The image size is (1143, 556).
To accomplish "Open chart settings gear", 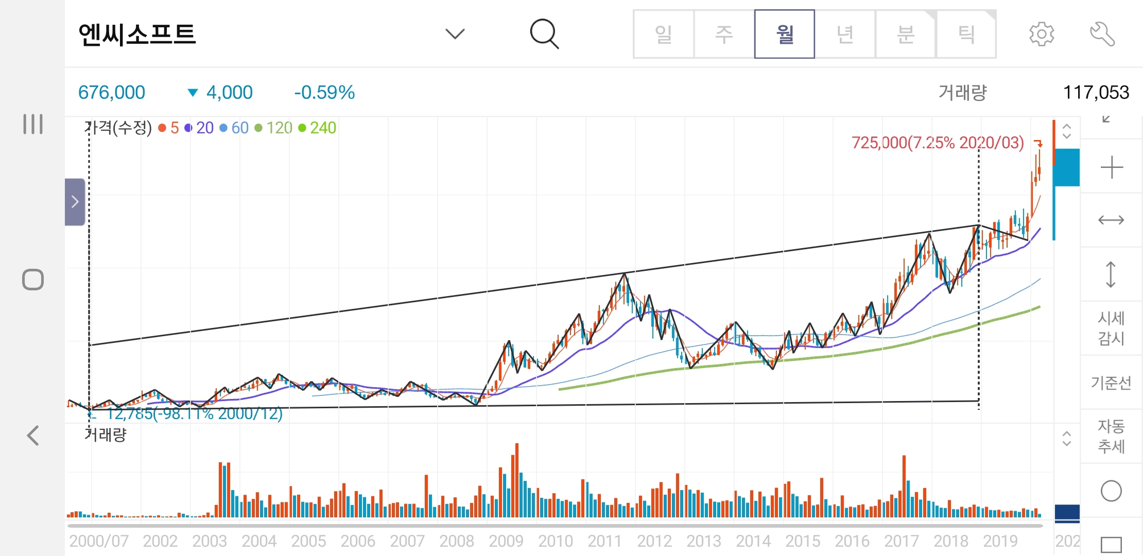I will pos(1042,34).
